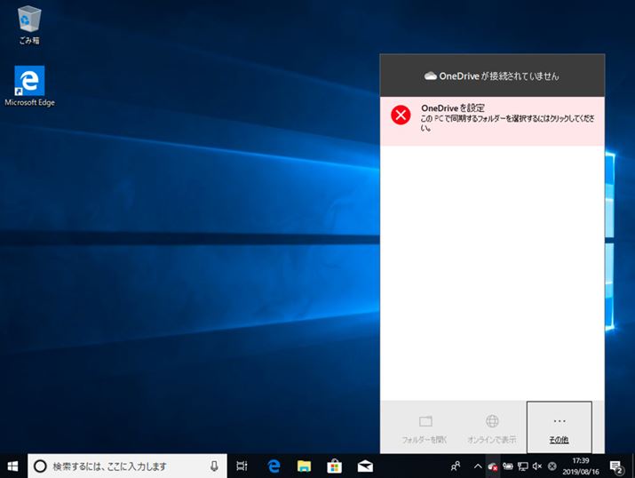
Task: Open the 'その他' more options menu
Action: click(559, 427)
